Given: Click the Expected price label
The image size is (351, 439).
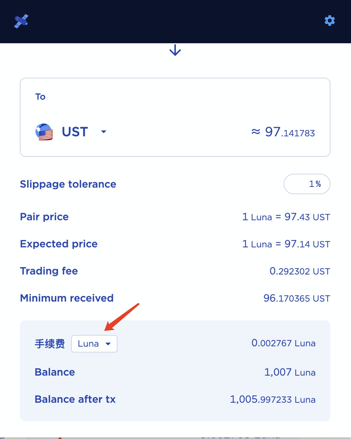Looking at the screenshot, I should (x=59, y=244).
